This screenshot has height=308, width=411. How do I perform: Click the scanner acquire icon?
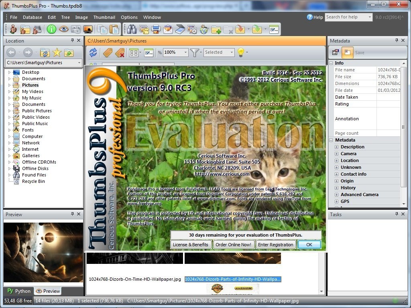(180, 29)
